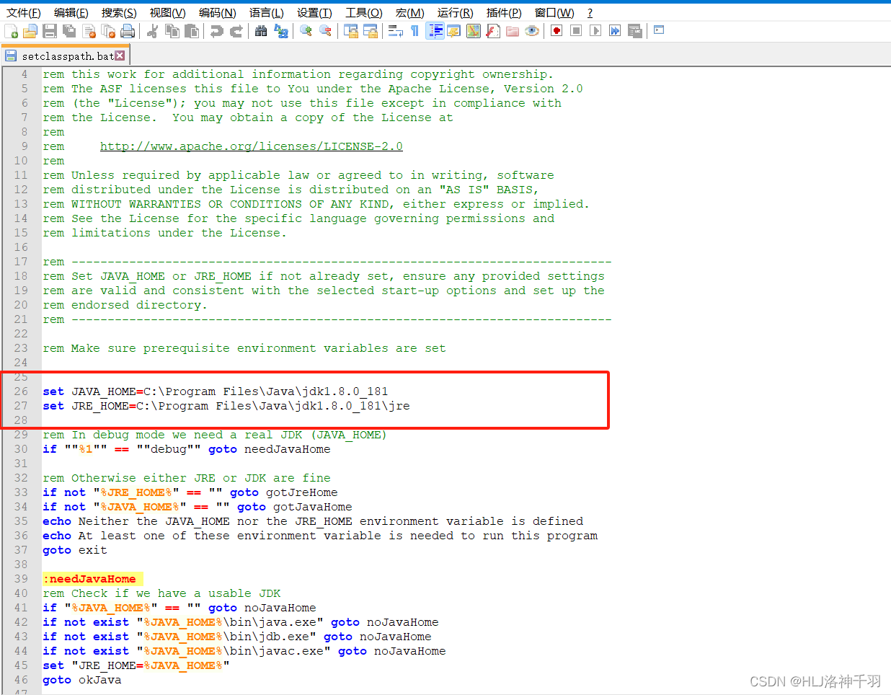Click the Redo arrow icon
891x695 pixels.
[x=236, y=31]
